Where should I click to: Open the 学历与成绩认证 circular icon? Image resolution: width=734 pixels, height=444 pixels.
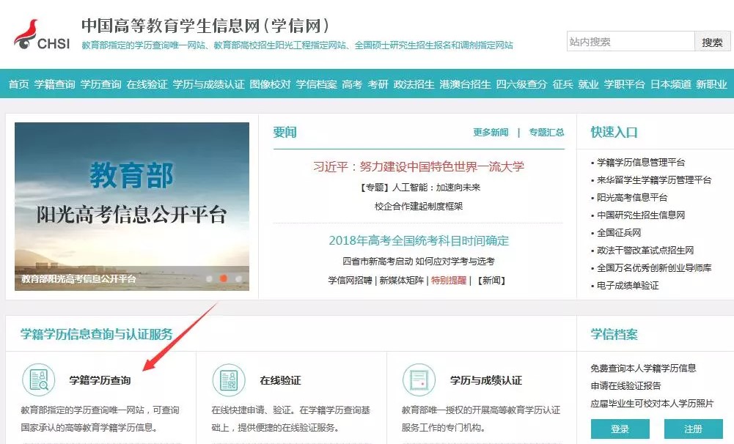click(419, 380)
